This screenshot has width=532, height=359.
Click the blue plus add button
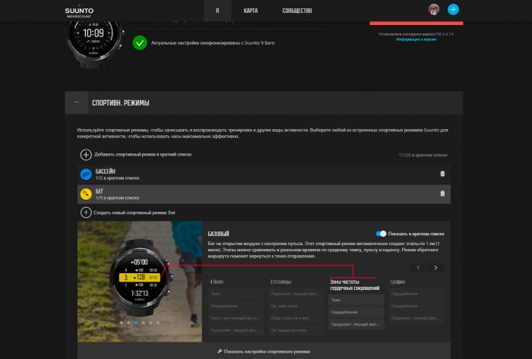tap(453, 9)
